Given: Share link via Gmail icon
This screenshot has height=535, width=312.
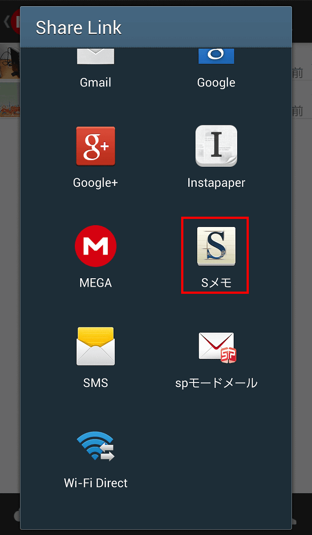Looking at the screenshot, I should click(96, 56).
